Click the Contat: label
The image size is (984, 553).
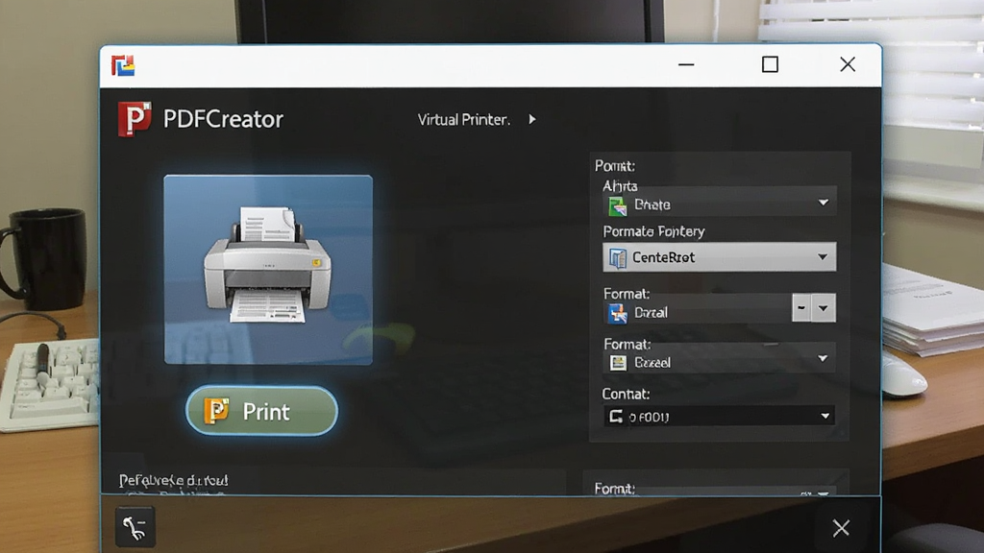click(x=626, y=394)
